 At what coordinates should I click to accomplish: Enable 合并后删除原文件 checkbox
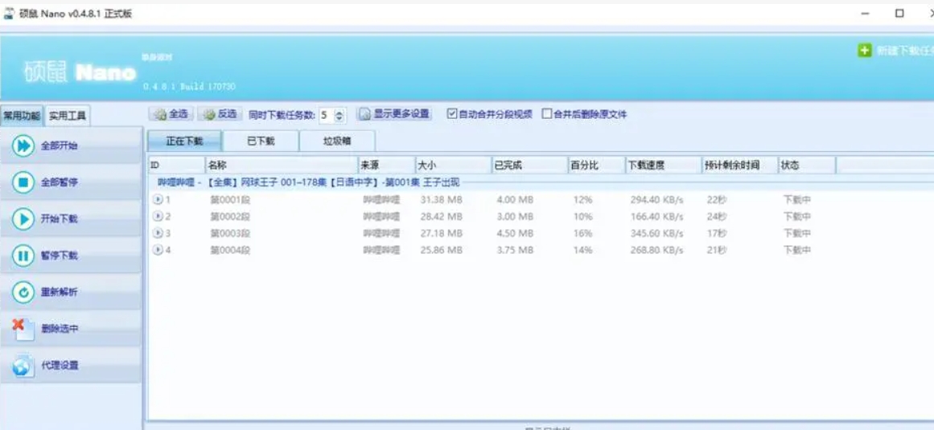pos(547,114)
